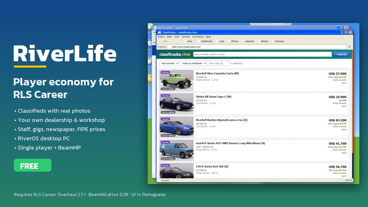Click the Concluído status bar text
This screenshot has height=207, width=368.
point(165,181)
